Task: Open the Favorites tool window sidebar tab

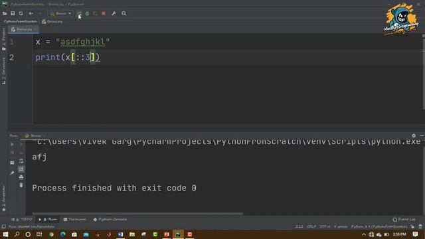Action: point(3,199)
